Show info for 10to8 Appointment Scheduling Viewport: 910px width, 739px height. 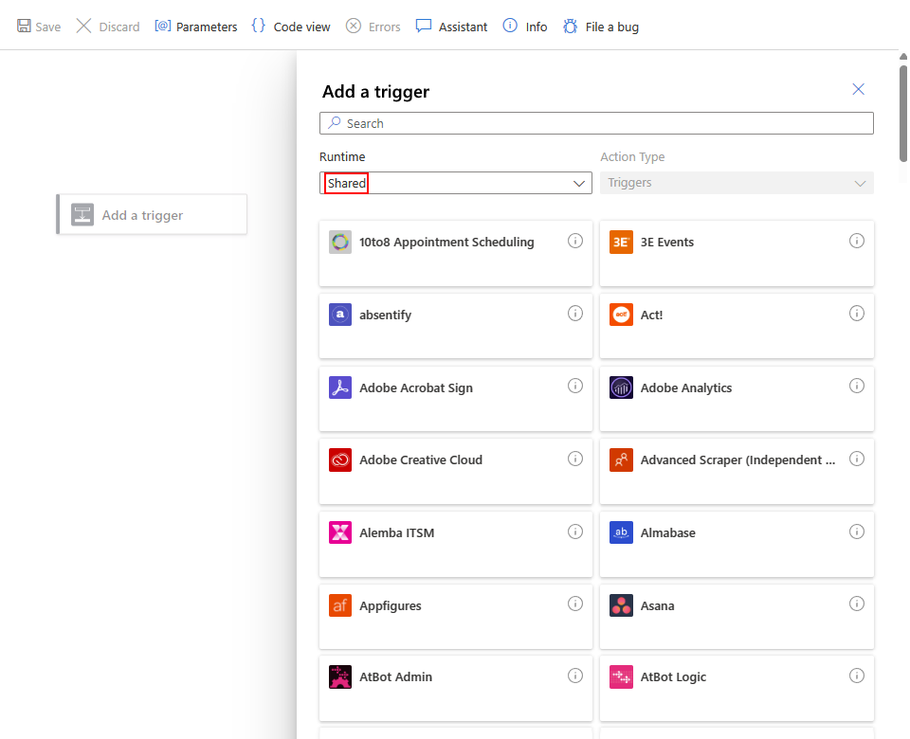pos(575,241)
